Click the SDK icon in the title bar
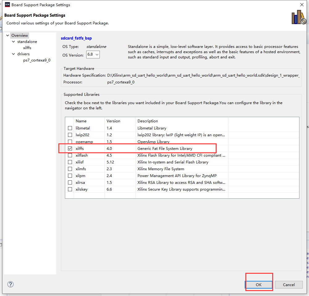This screenshot has width=309, height=296. point(7,5)
